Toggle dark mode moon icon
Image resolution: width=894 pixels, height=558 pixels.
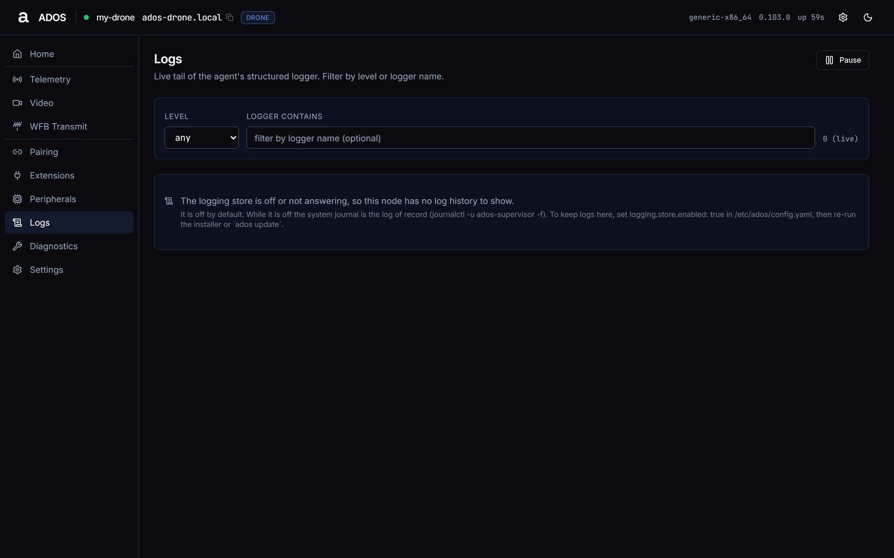tap(868, 17)
